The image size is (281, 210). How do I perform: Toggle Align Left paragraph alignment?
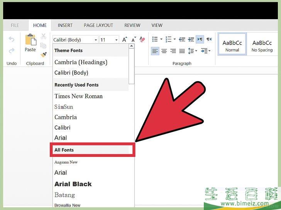(155, 51)
